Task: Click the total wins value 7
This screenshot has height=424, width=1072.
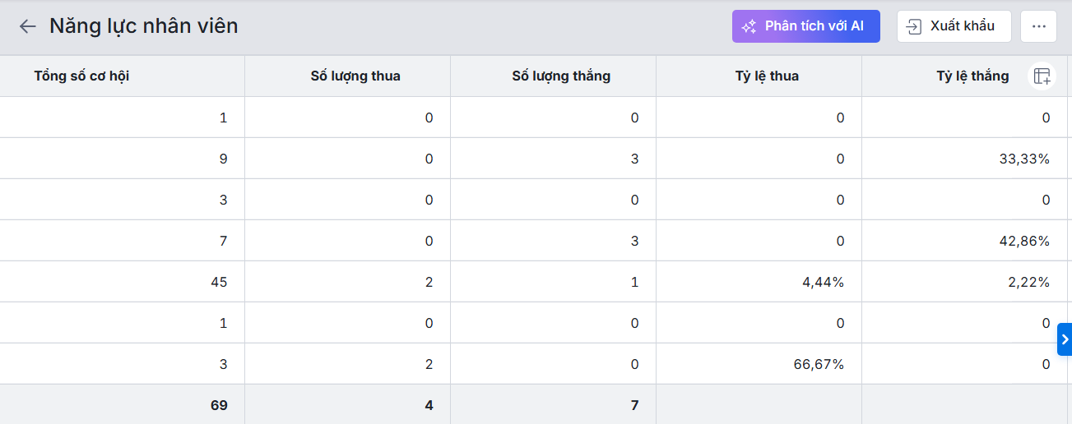Action: (634, 405)
